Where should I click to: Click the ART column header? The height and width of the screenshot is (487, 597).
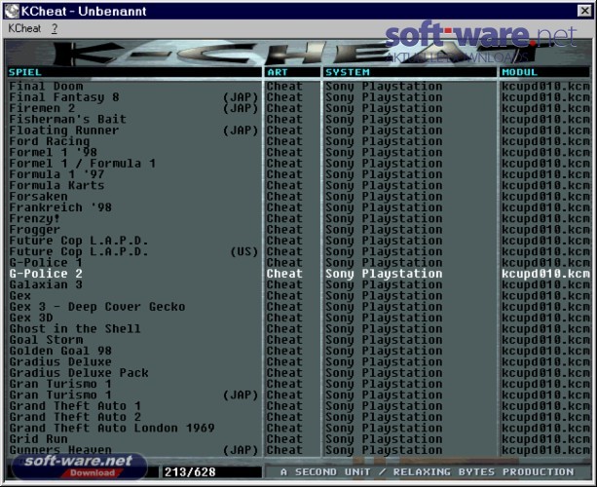point(292,72)
